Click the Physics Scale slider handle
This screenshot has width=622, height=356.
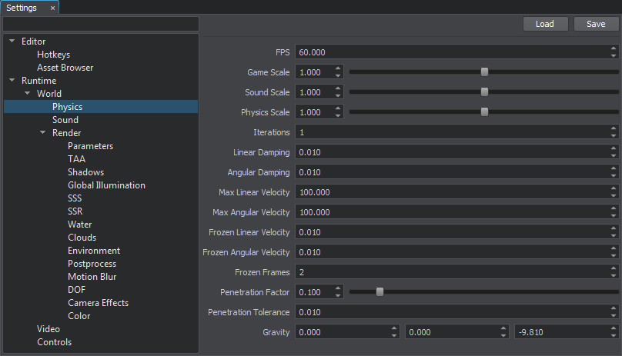(x=484, y=112)
